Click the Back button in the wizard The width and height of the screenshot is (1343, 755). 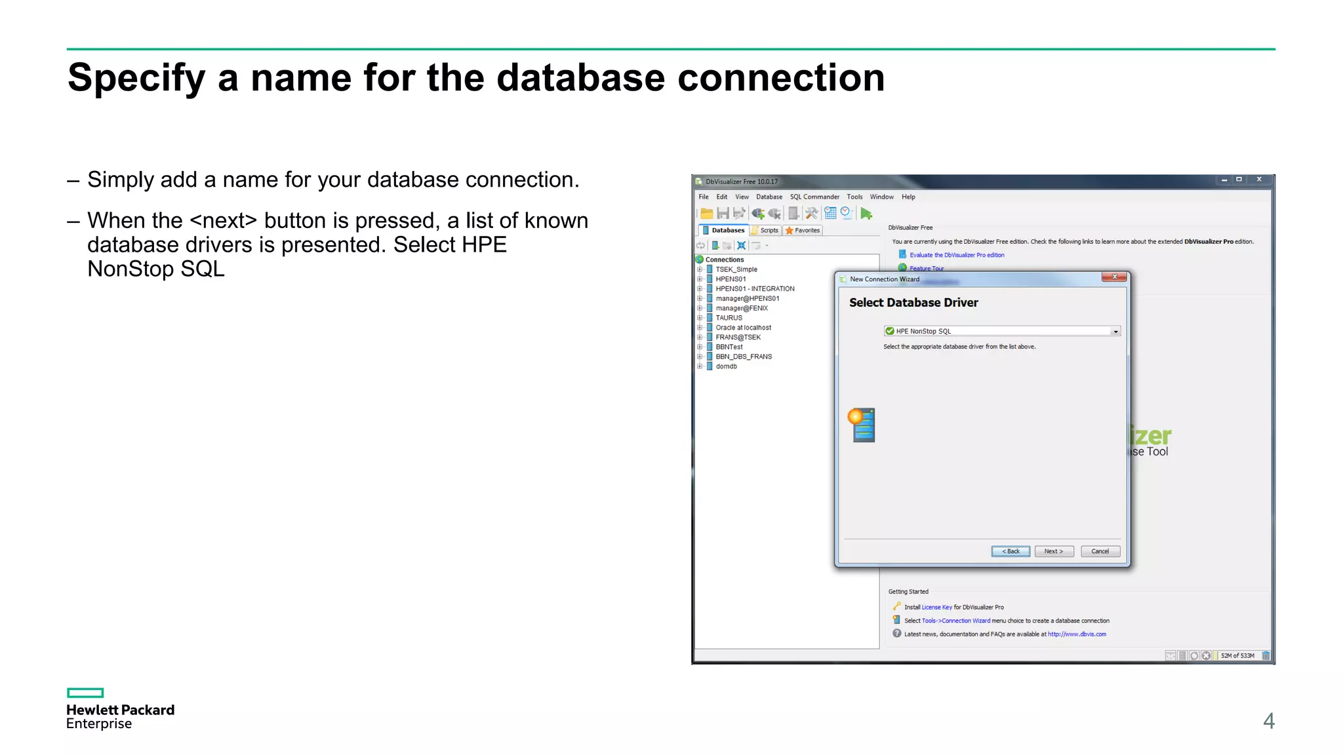[x=1011, y=551]
